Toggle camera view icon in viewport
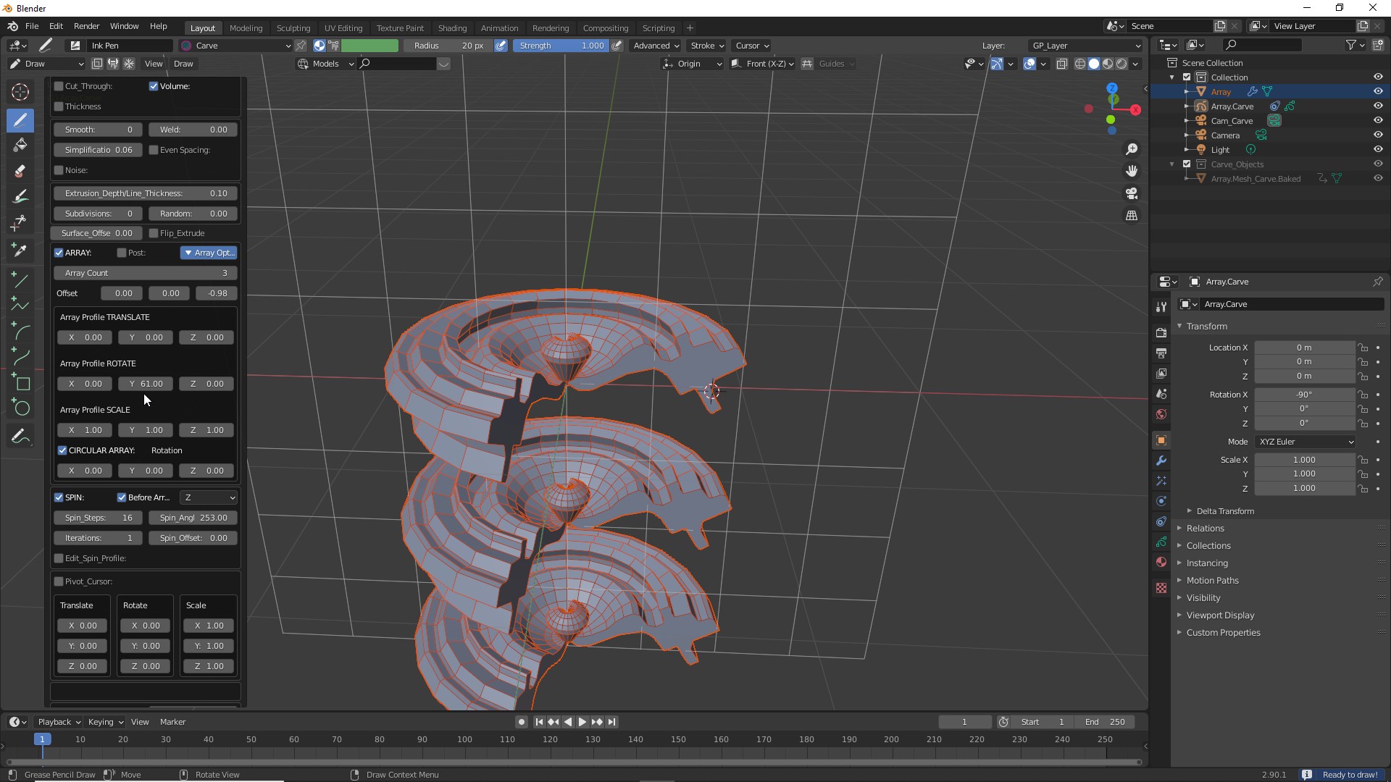Image resolution: width=1391 pixels, height=782 pixels. 1131,193
